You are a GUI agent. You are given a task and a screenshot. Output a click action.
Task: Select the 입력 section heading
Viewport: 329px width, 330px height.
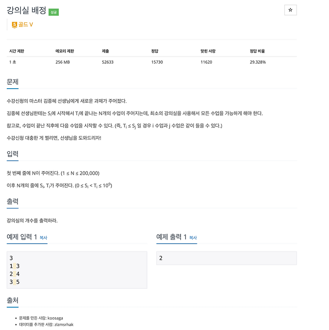pyautogui.click(x=13, y=154)
